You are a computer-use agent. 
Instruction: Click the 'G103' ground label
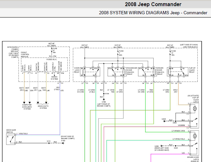pyautogui.click(x=63, y=141)
